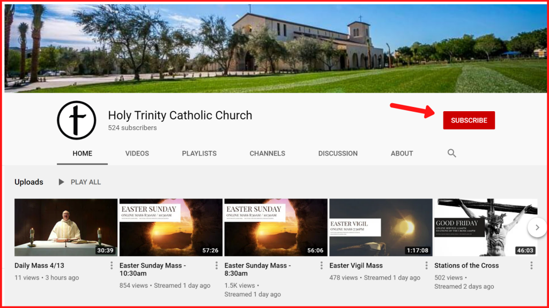The image size is (549, 308).
Task: Open the PLAYLISTS tab
Action: 199,153
